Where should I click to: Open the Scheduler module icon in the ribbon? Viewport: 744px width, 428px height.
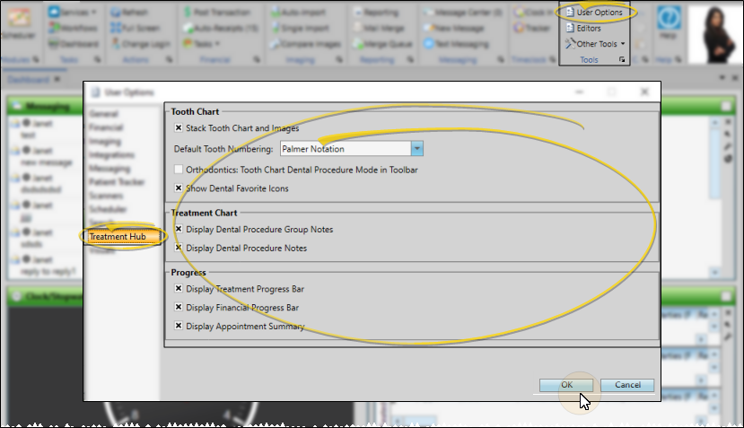point(16,22)
